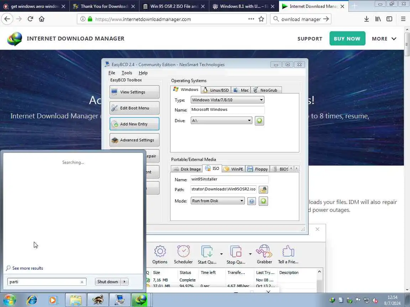The height and width of the screenshot is (307, 410).
Task: Click BUY NOW button on IDM site
Action: pos(347,38)
